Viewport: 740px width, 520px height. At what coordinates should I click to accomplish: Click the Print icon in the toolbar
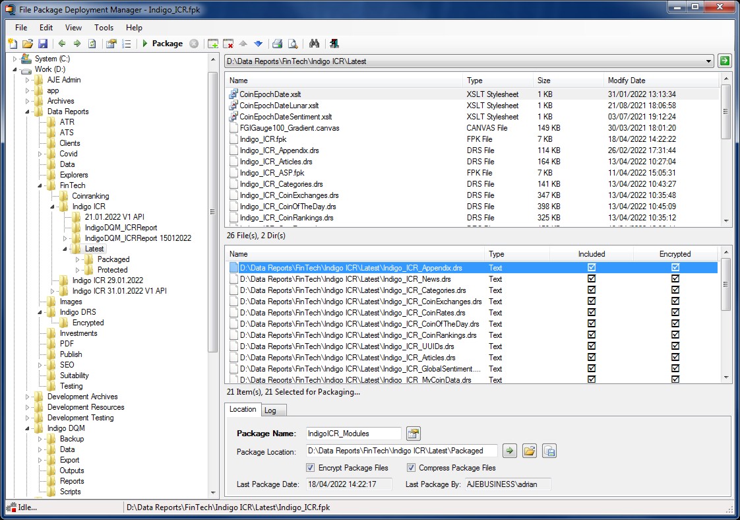tap(278, 44)
